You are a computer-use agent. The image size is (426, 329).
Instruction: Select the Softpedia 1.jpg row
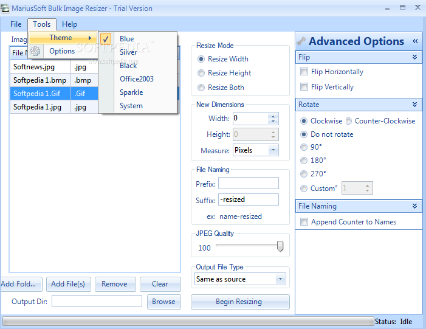(x=54, y=107)
